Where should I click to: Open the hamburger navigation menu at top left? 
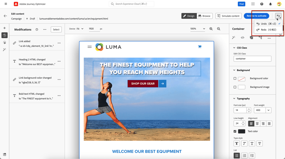[6, 4]
